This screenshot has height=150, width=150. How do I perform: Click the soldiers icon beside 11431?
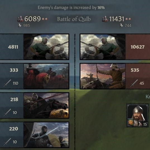pos(105,19)
